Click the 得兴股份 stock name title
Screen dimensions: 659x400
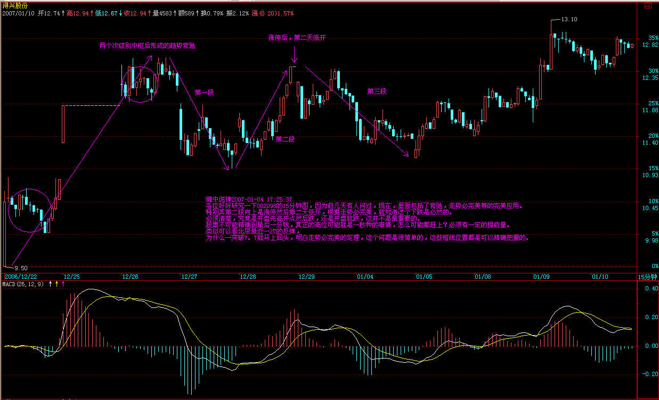click(15, 5)
